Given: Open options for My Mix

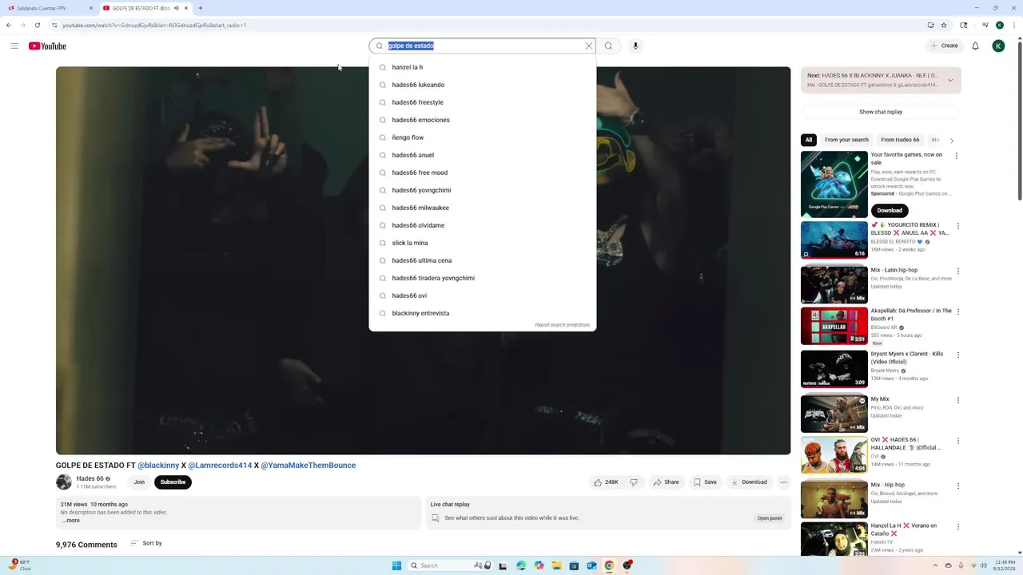Looking at the screenshot, I should (958, 400).
